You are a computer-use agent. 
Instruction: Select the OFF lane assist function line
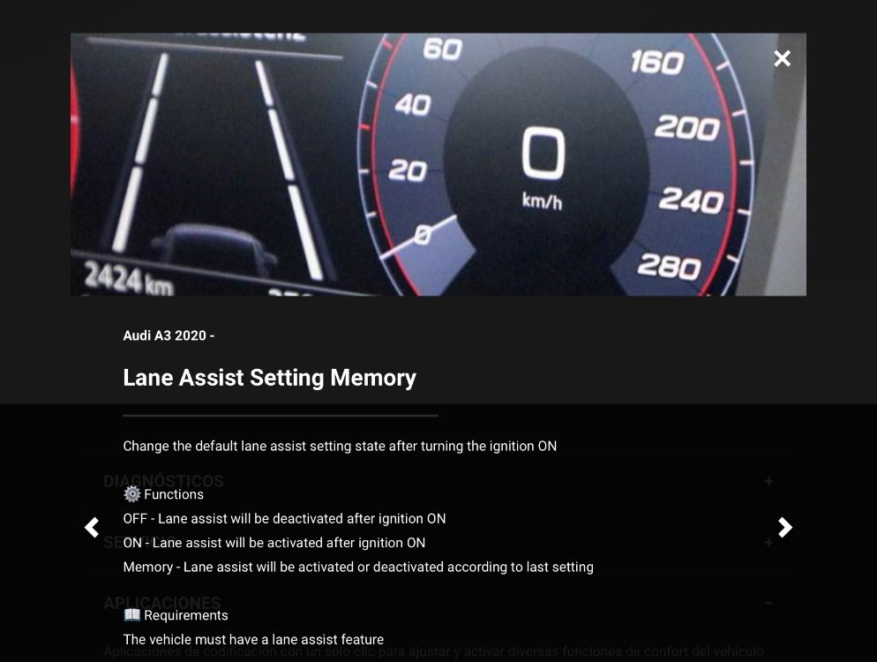284,519
